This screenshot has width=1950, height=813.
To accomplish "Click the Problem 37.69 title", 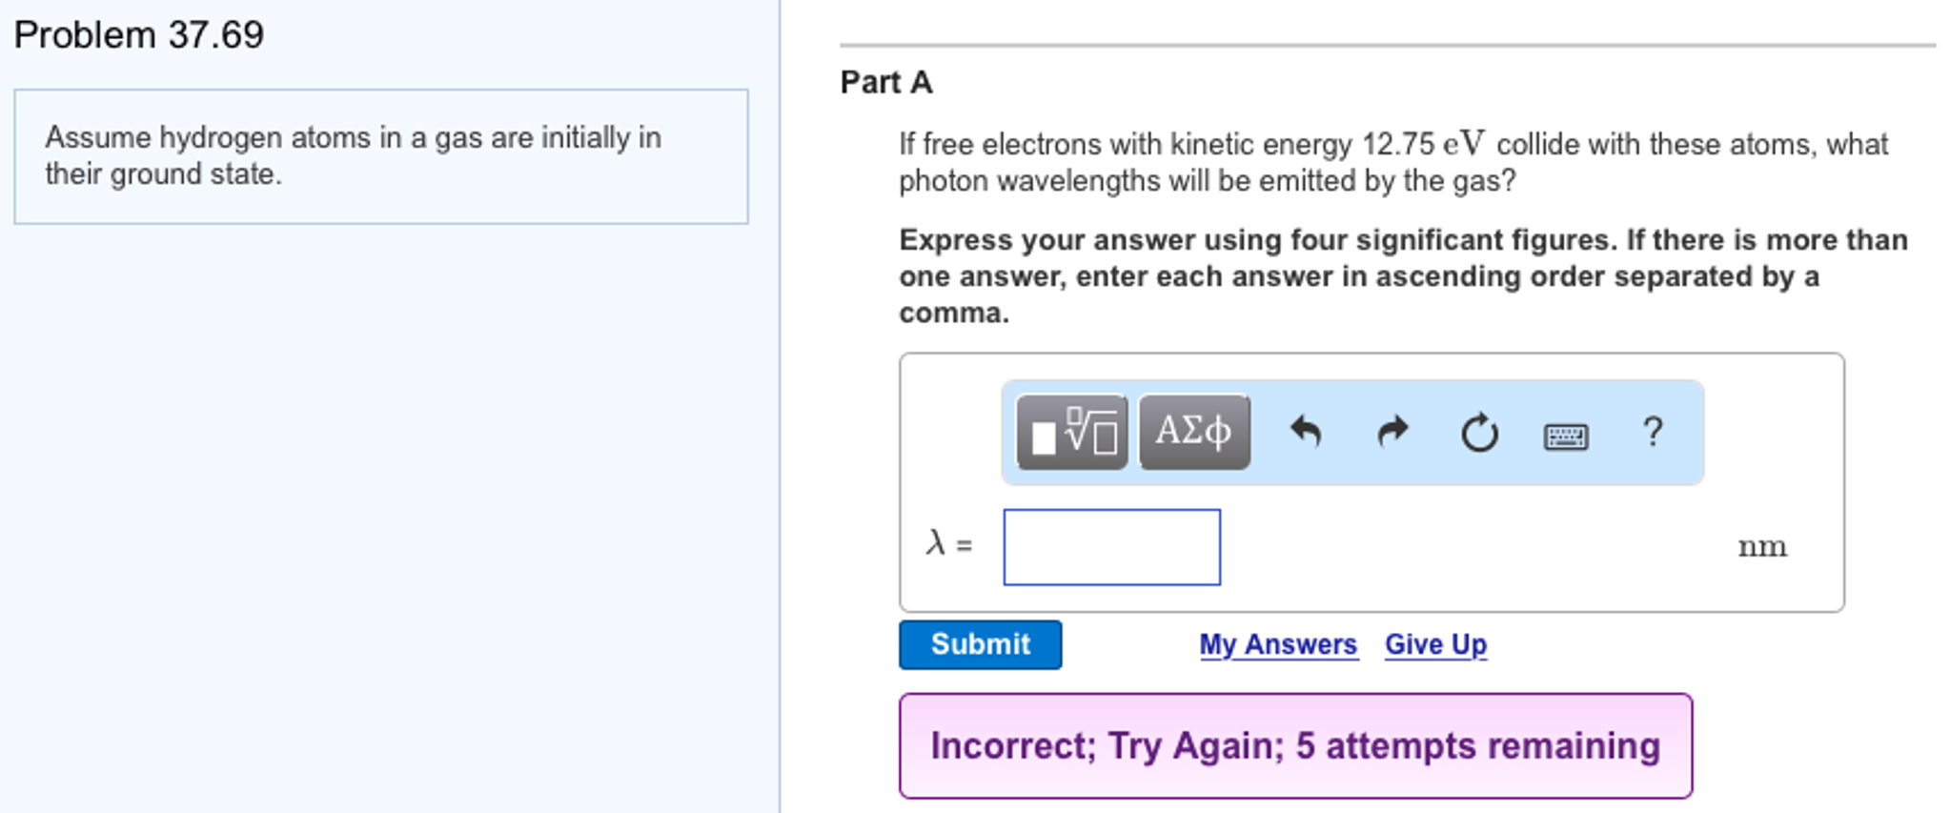I will click(x=139, y=34).
